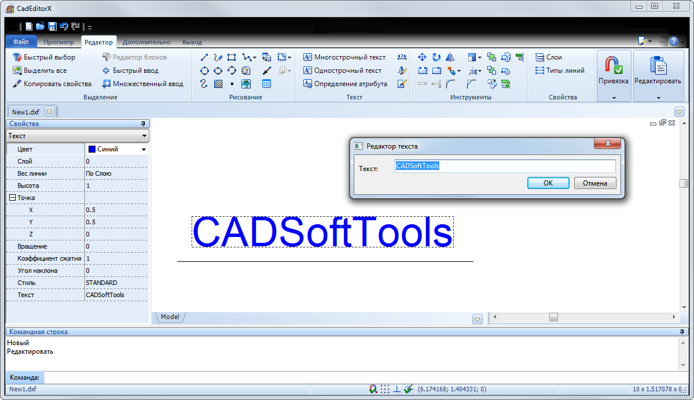
Task: Open the Слои (Layers) panel icon
Action: (539, 57)
